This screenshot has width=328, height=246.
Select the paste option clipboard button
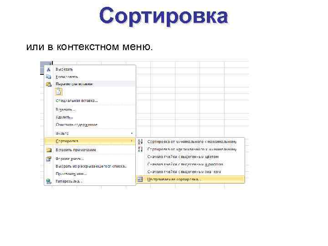(x=59, y=92)
